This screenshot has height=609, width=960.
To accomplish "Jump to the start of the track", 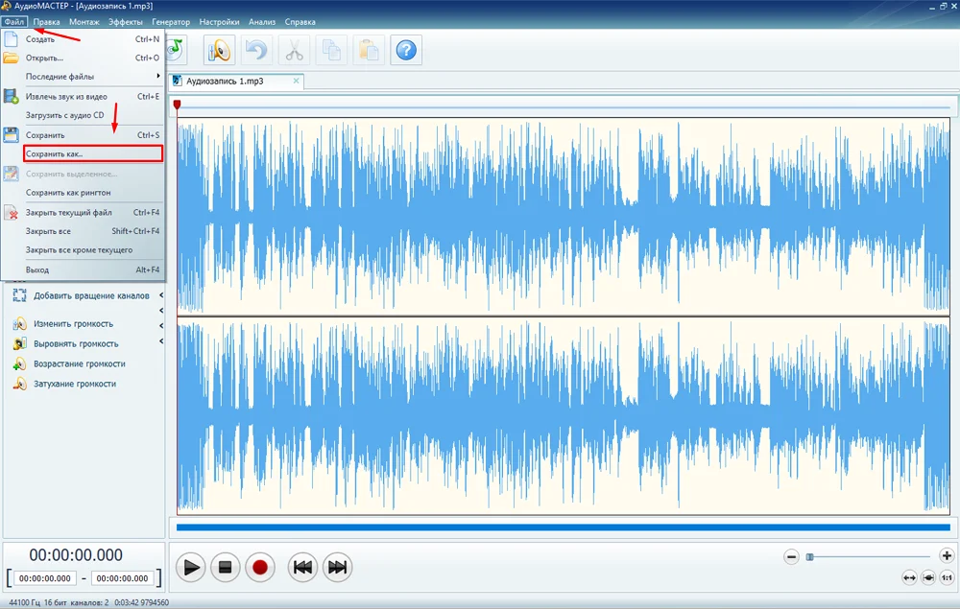I will tap(302, 567).
